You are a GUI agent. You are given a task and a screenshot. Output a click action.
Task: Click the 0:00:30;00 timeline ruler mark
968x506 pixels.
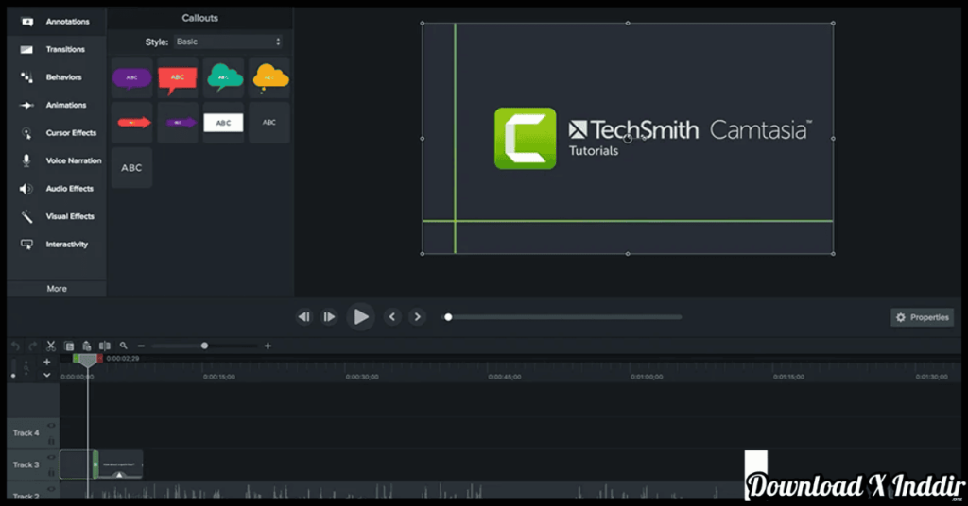pos(362,377)
